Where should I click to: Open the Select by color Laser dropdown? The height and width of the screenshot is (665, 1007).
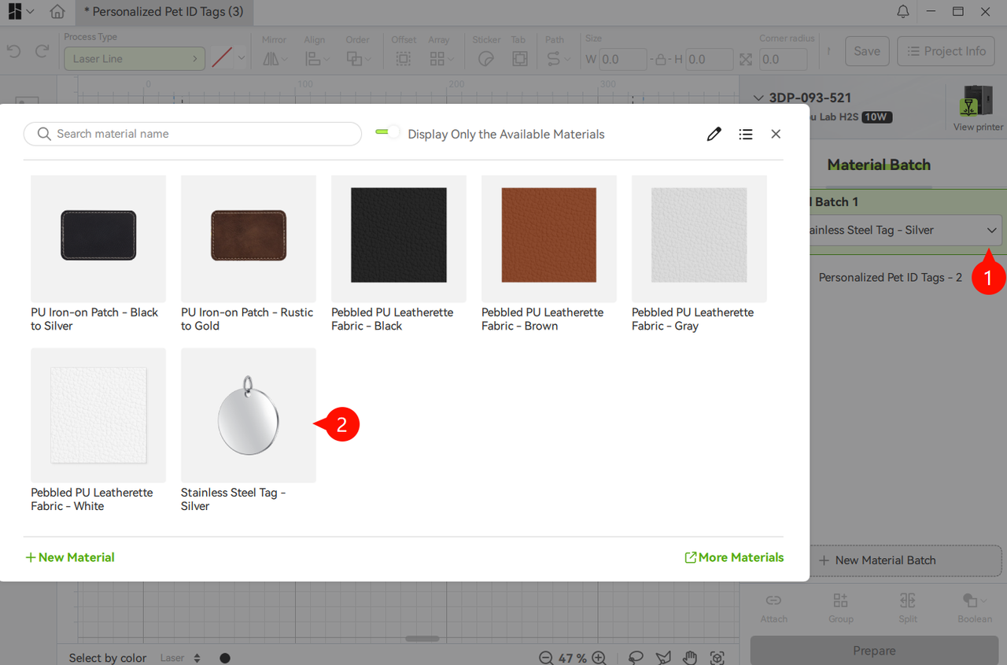click(x=180, y=658)
